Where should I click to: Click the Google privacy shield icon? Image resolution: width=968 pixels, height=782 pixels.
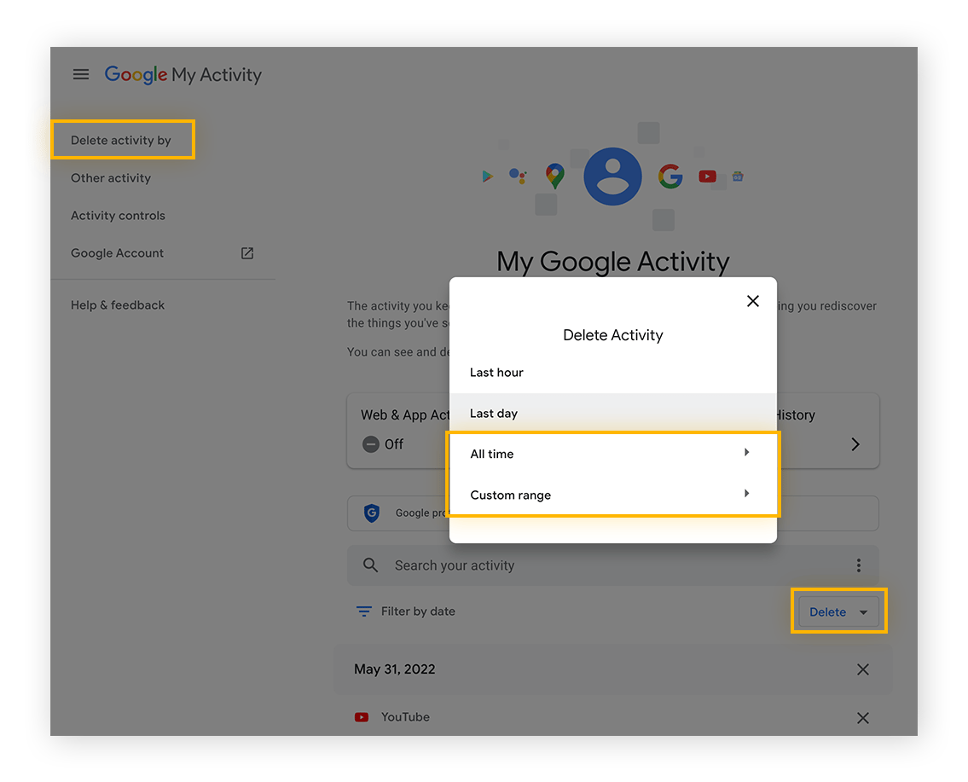[x=371, y=513]
